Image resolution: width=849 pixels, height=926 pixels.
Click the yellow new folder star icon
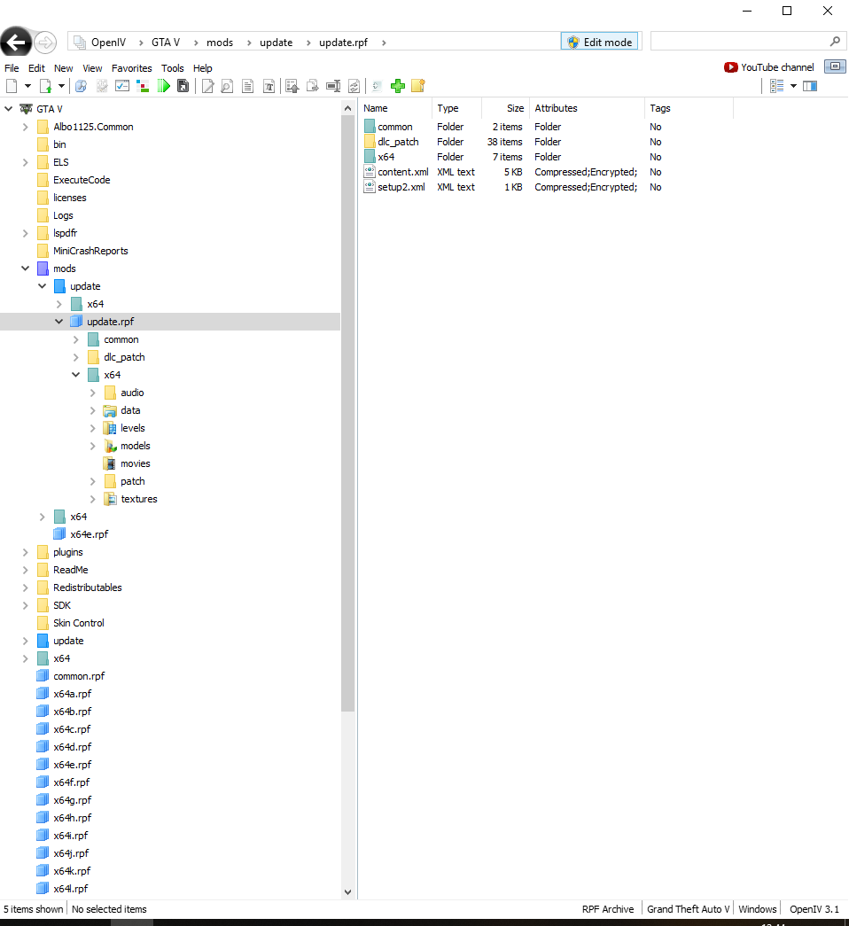coord(418,86)
